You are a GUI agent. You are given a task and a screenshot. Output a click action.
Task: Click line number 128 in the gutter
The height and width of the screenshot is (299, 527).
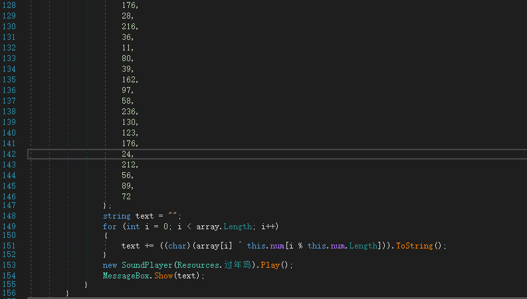tap(9, 5)
